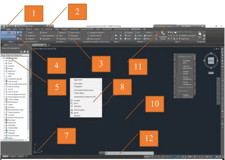The image size is (225, 160).
Task: Choose Órbita libre in the context menu
Action: (86, 106)
